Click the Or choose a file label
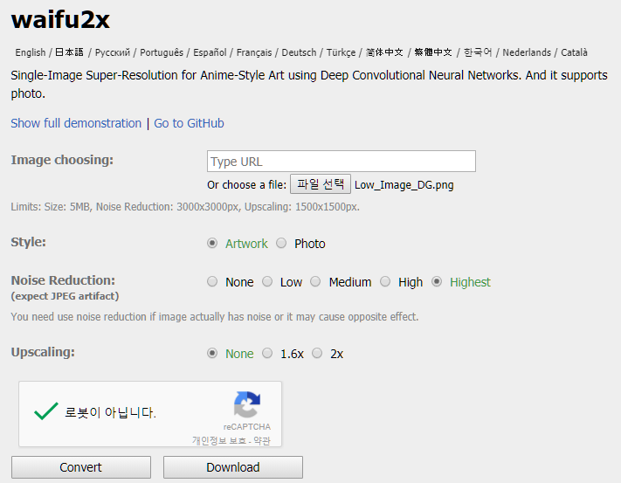Viewport: 621px width, 483px height. point(246,185)
